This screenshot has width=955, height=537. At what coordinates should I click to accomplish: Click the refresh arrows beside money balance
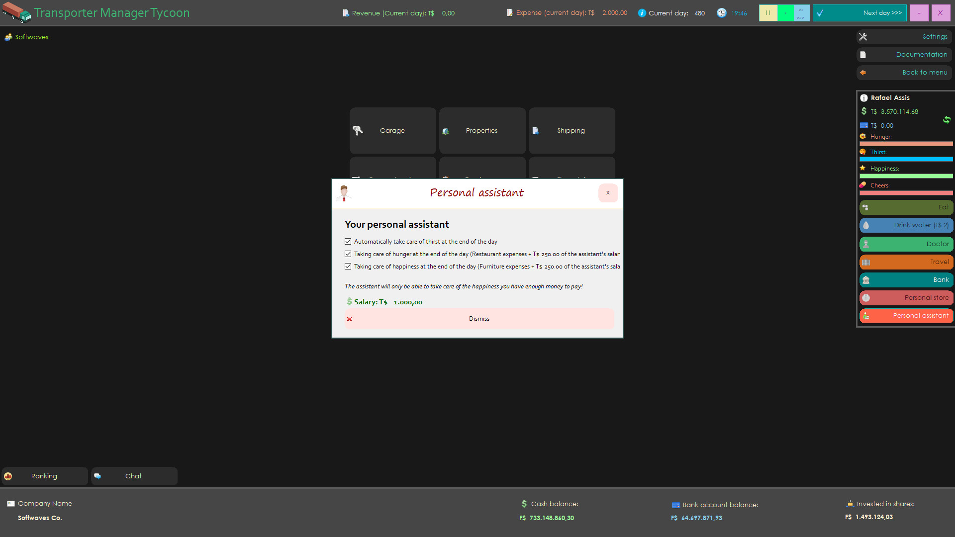[947, 120]
